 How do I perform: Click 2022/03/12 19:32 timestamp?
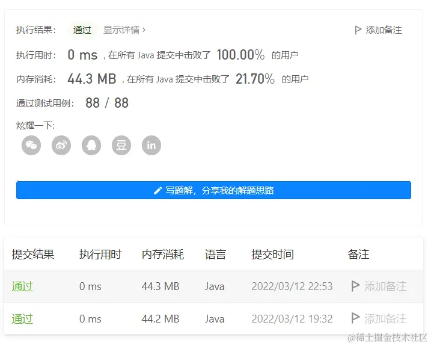click(292, 319)
